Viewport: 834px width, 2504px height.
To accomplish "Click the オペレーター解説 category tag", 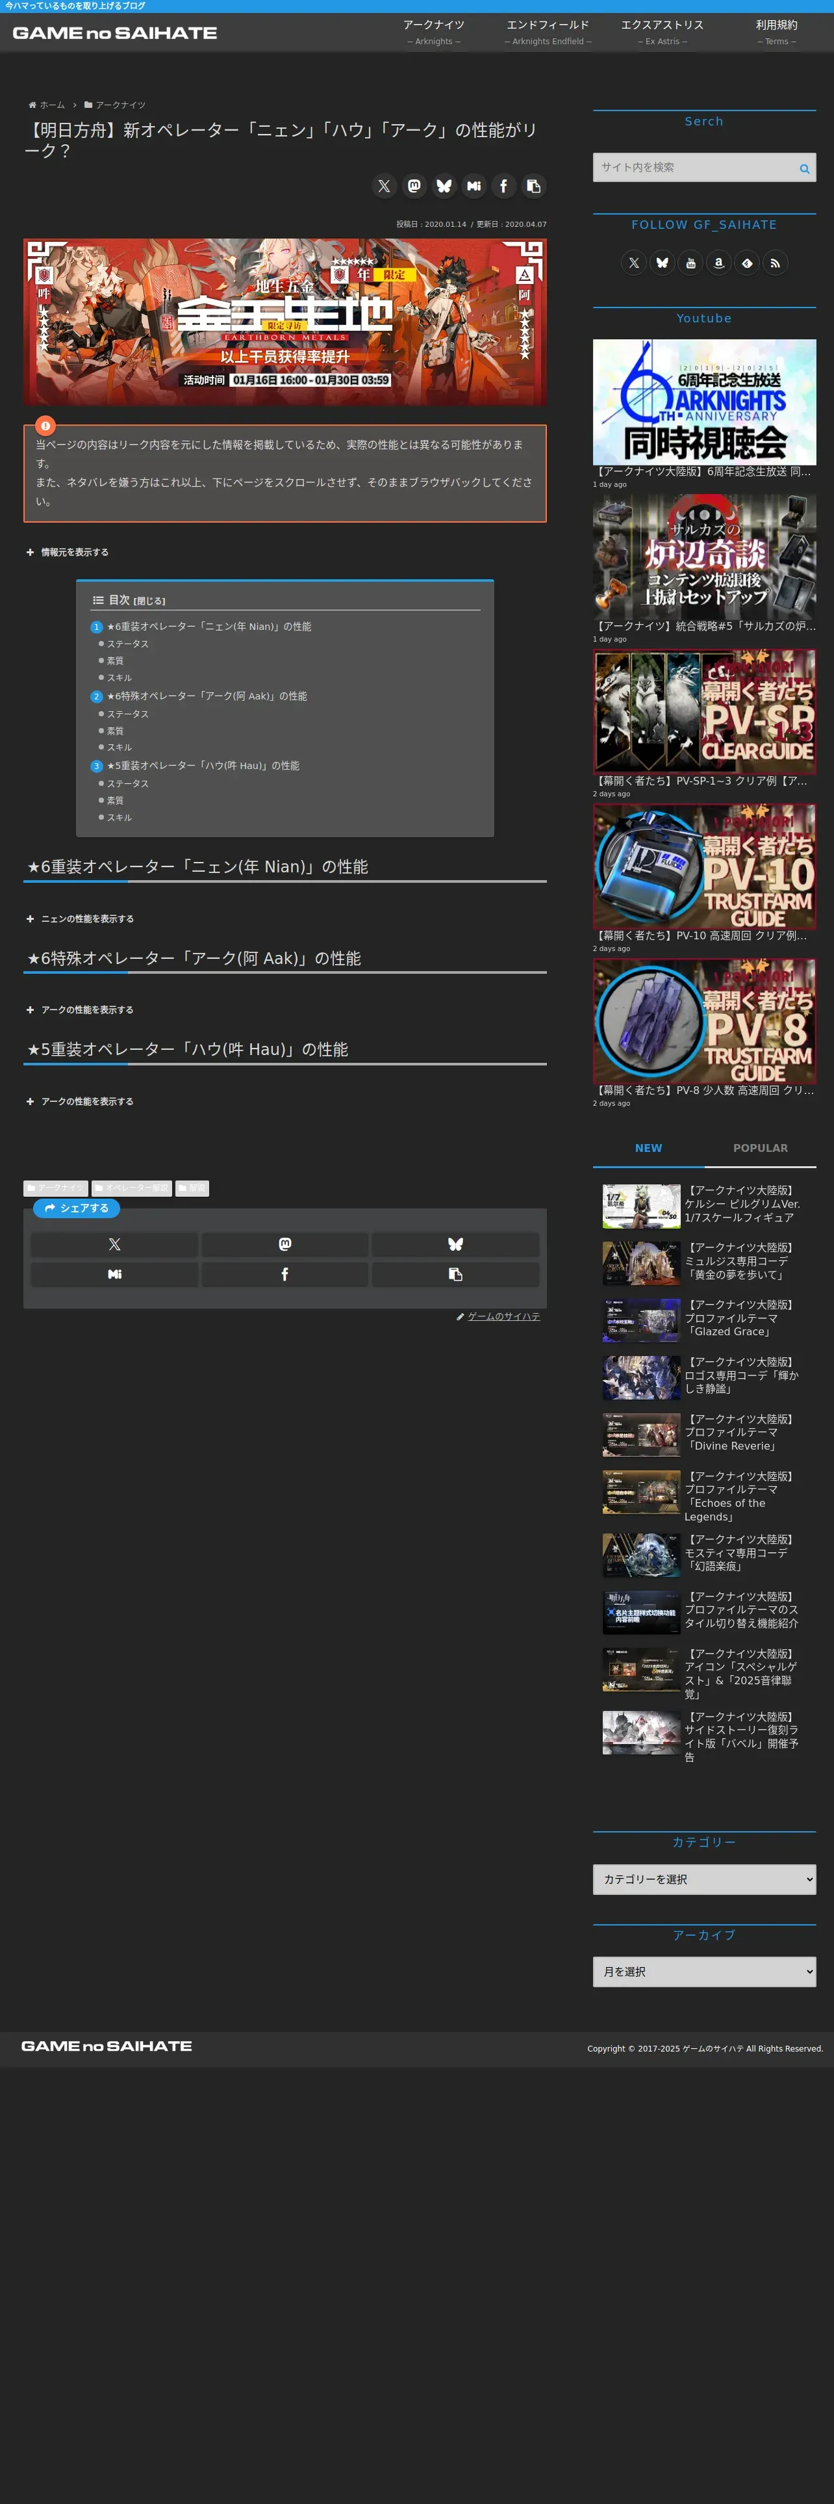I will coord(131,1188).
